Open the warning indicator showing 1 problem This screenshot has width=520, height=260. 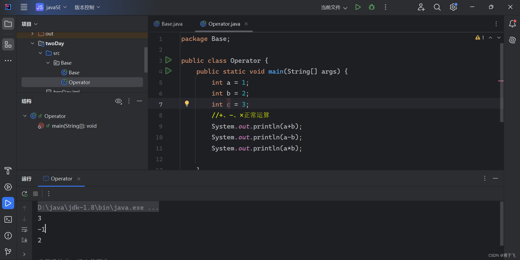click(x=480, y=38)
